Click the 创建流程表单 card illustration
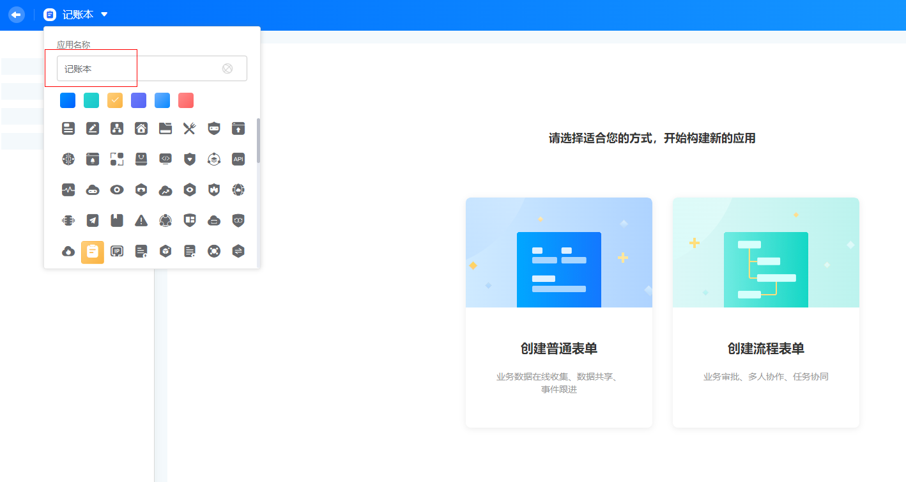 point(766,253)
